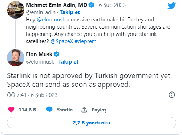Like the tweet with heart icon
This screenshot has height=135, width=182.
coord(11,110)
